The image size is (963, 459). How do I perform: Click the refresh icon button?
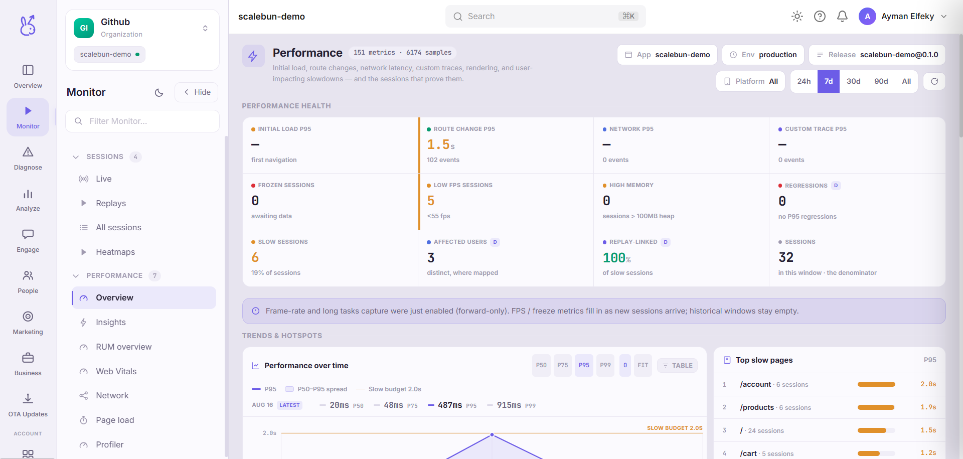(x=934, y=81)
